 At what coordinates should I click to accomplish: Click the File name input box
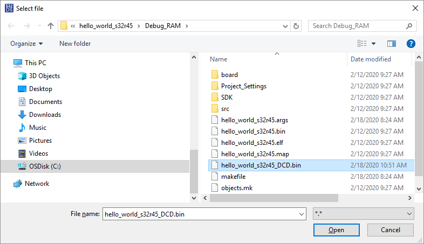click(200, 214)
